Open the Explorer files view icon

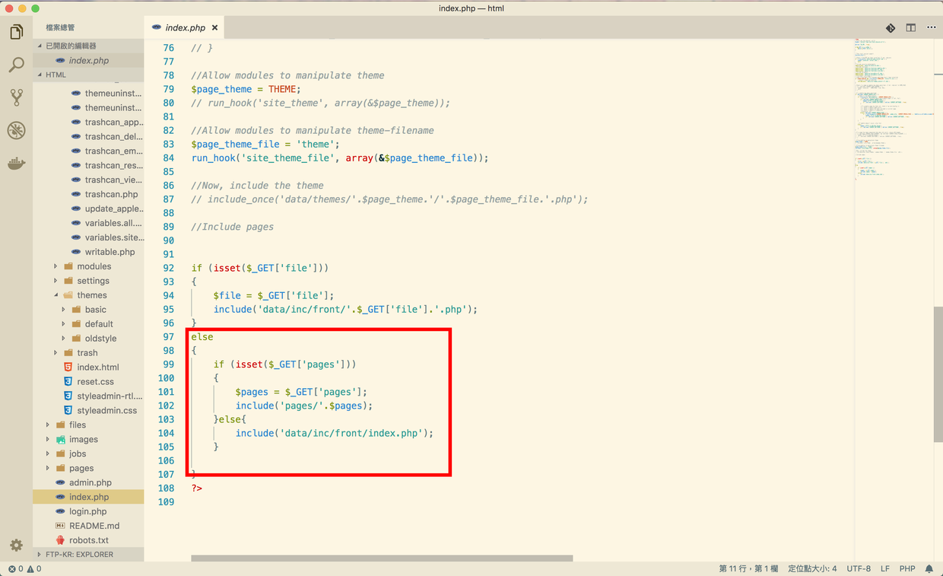[16, 32]
